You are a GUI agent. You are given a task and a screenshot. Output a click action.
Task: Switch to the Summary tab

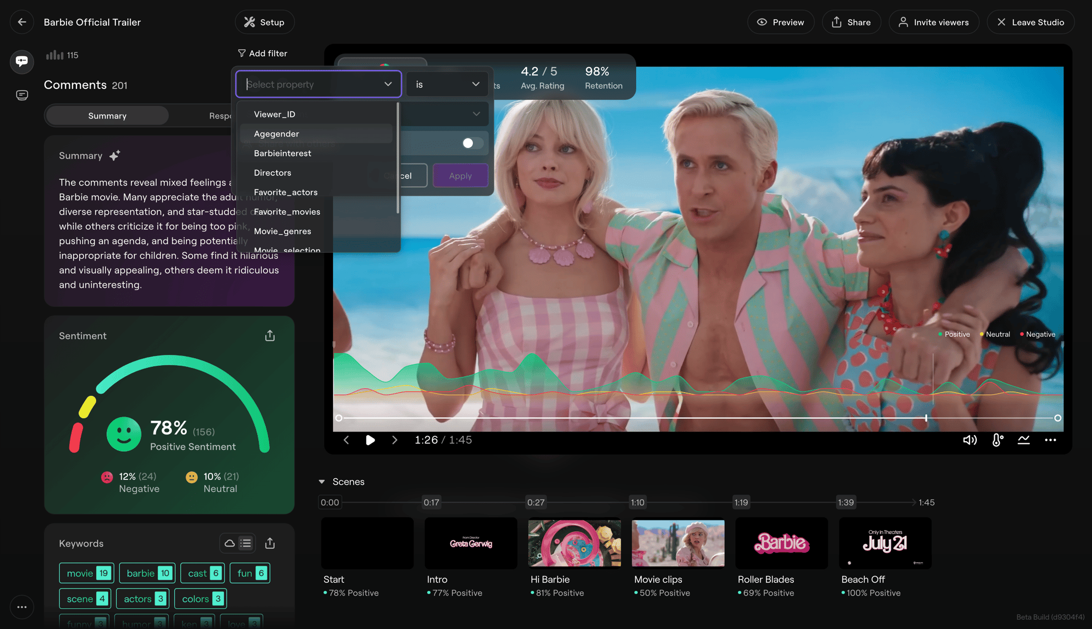[x=107, y=116]
